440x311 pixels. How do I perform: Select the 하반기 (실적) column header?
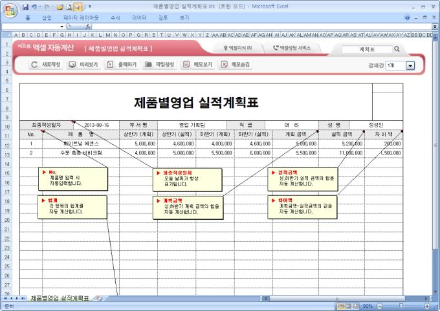[254, 134]
